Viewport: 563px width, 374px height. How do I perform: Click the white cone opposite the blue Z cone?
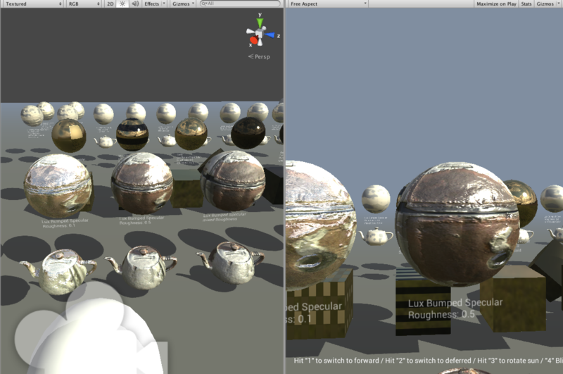pyautogui.click(x=251, y=32)
